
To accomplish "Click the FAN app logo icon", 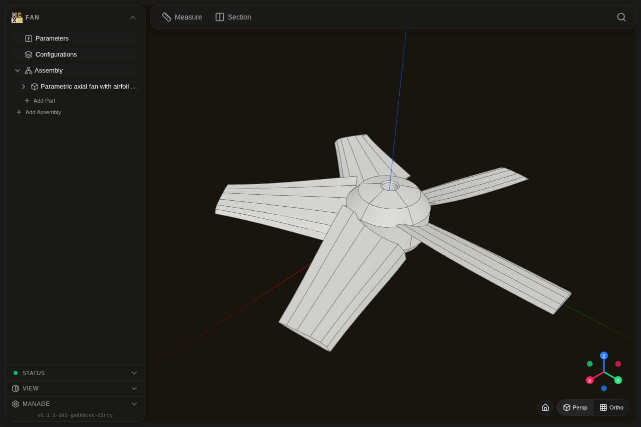I will point(17,18).
